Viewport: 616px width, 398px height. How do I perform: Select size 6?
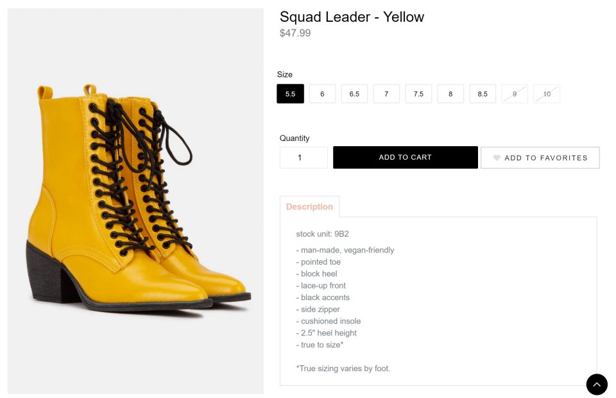tap(322, 94)
